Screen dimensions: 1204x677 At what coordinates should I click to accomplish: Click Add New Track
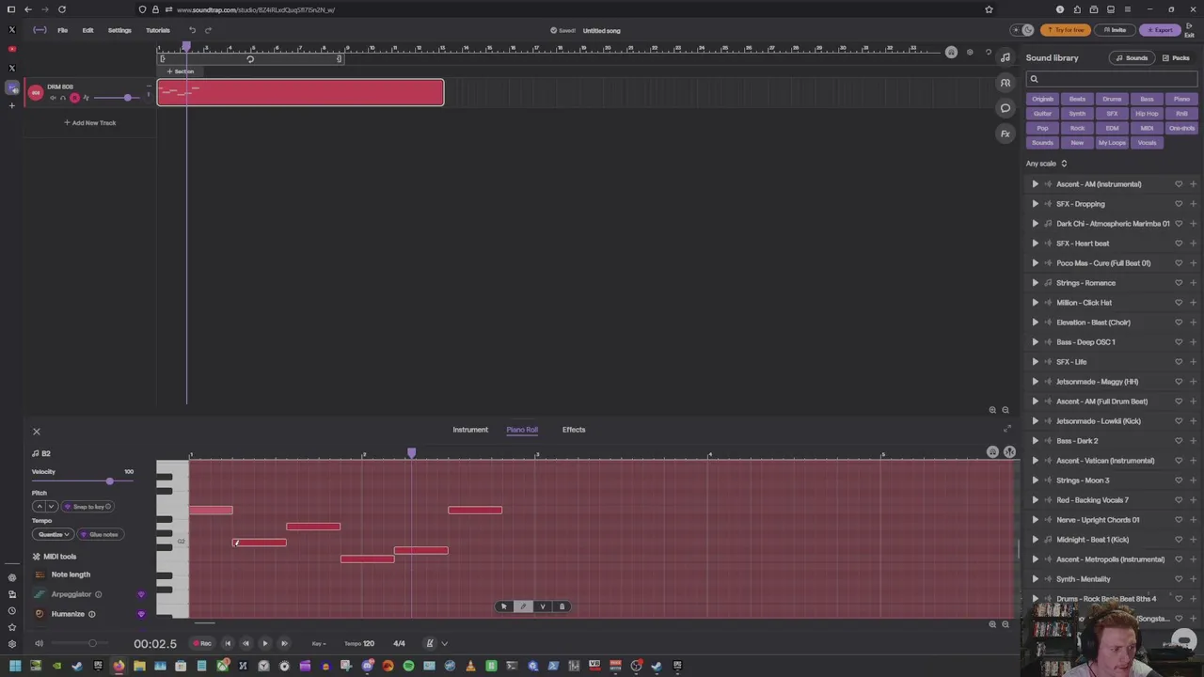click(x=90, y=123)
